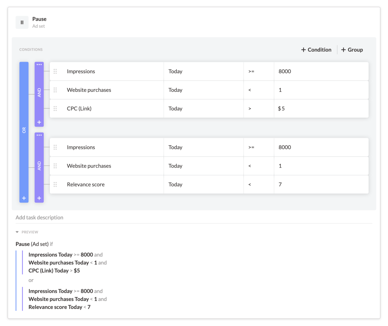Open the second AND group's three-dot menu
Screen dimensions: 388x326
[x=39, y=135]
